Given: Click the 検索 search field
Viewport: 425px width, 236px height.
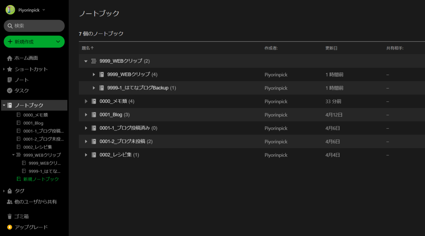Looking at the screenshot, I should click(34, 26).
